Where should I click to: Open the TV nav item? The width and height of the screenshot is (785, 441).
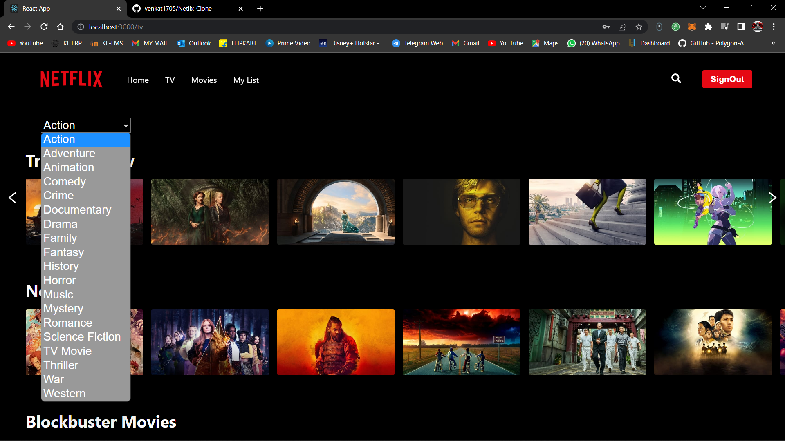point(170,80)
